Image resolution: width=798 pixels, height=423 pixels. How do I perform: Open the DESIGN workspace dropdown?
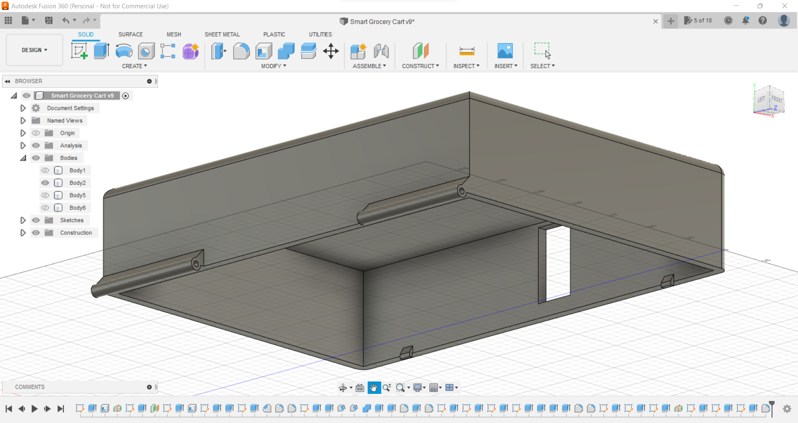tap(34, 50)
